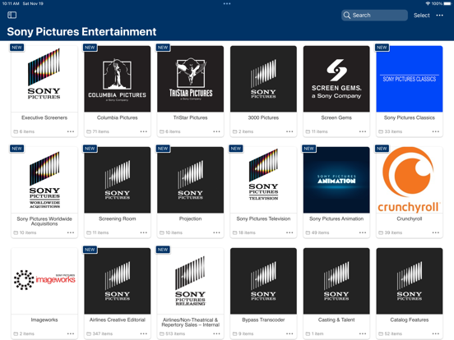
Task: Open the ellipsis menu for Projection folder
Action: 216,232
